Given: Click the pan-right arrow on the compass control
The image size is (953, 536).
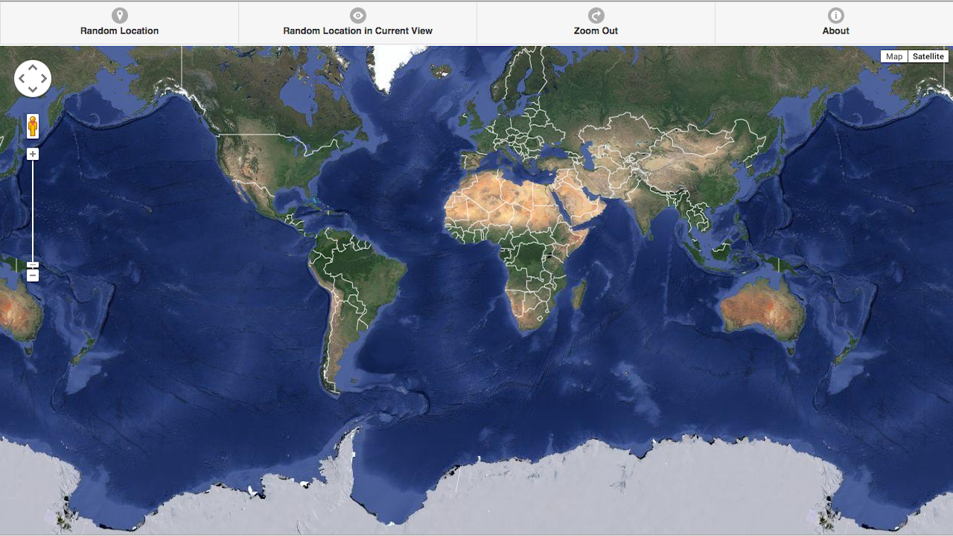Looking at the screenshot, I should coord(44,78).
